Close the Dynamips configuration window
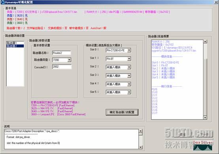Image resolution: width=219 pixels, height=154 pixels. pos(216,2)
